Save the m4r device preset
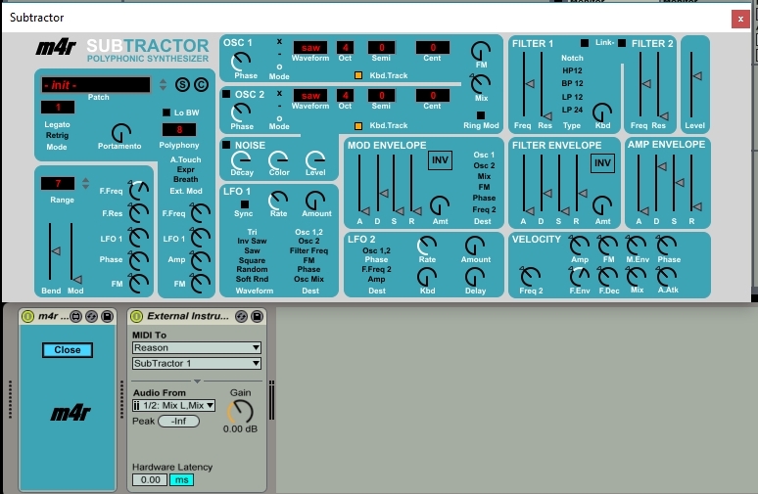 click(x=106, y=316)
